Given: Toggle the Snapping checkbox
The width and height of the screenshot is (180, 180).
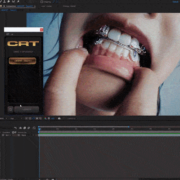Looking at the screenshot, I should [42, 2].
